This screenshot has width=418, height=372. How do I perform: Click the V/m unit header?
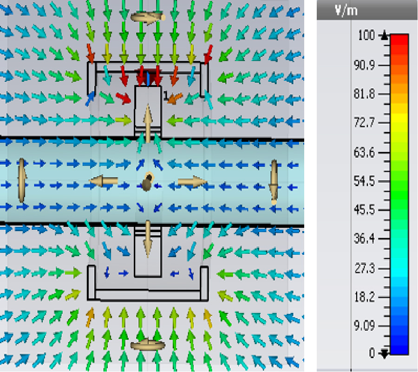[346, 10]
